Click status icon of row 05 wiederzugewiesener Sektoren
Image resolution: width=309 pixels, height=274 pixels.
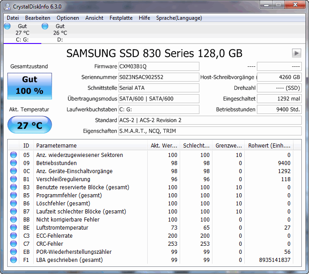pos(13,155)
